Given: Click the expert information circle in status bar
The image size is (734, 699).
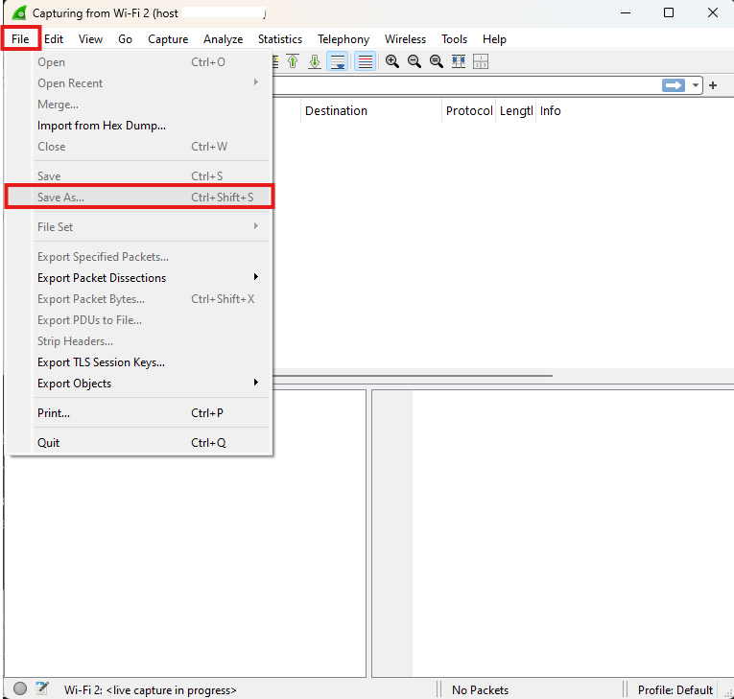Looking at the screenshot, I should click(x=19, y=688).
